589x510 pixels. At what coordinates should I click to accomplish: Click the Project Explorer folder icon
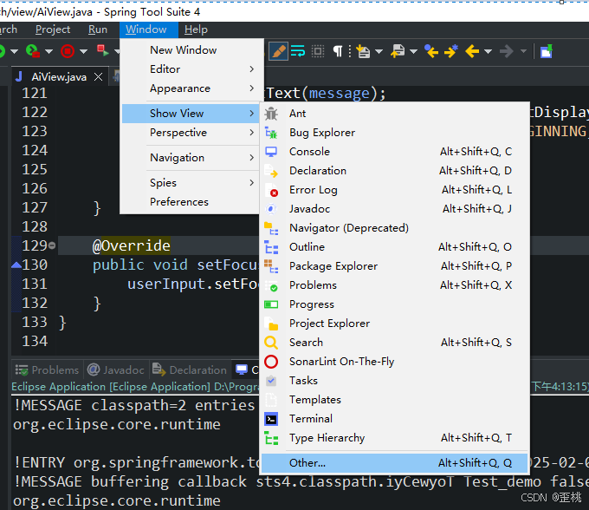[271, 324]
